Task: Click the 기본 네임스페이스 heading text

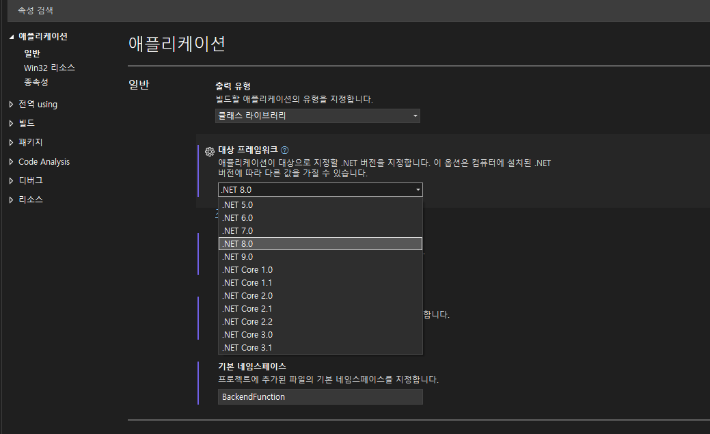Action: click(252, 366)
